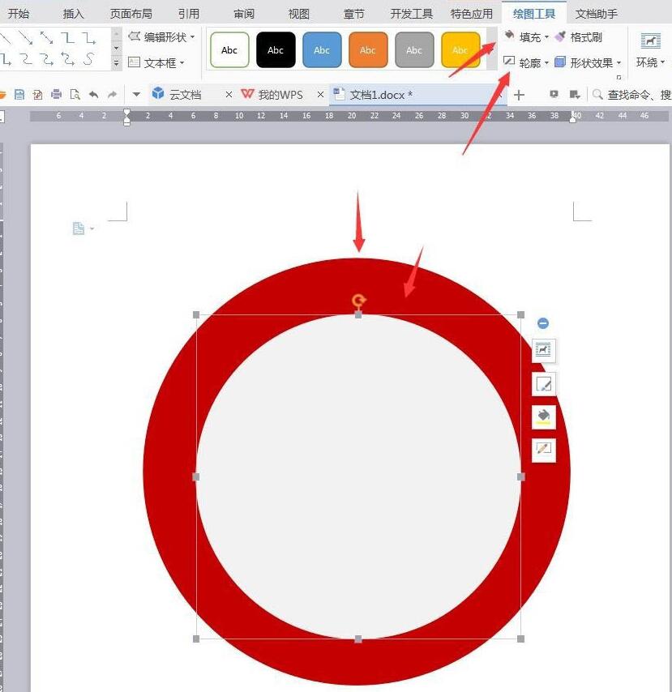This screenshot has height=692, width=672.
Task: Apply the gray Abc shape style
Action: pyautogui.click(x=414, y=50)
